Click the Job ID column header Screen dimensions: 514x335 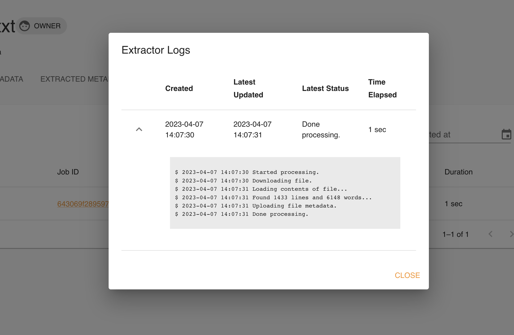(x=68, y=172)
